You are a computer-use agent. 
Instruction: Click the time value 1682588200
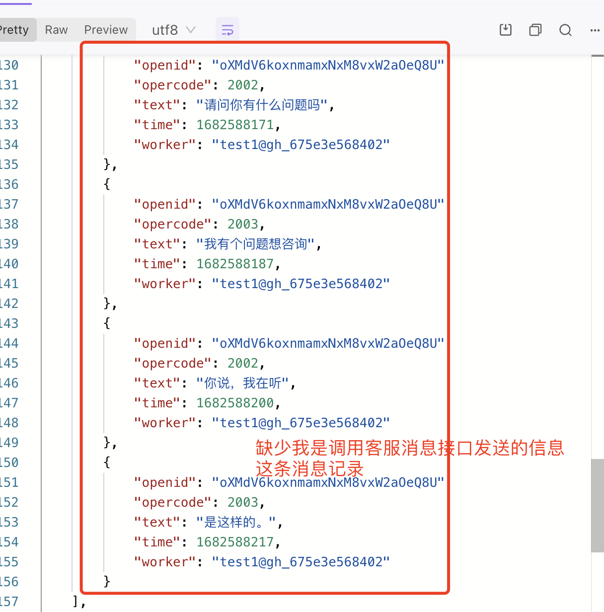pyautogui.click(x=235, y=403)
